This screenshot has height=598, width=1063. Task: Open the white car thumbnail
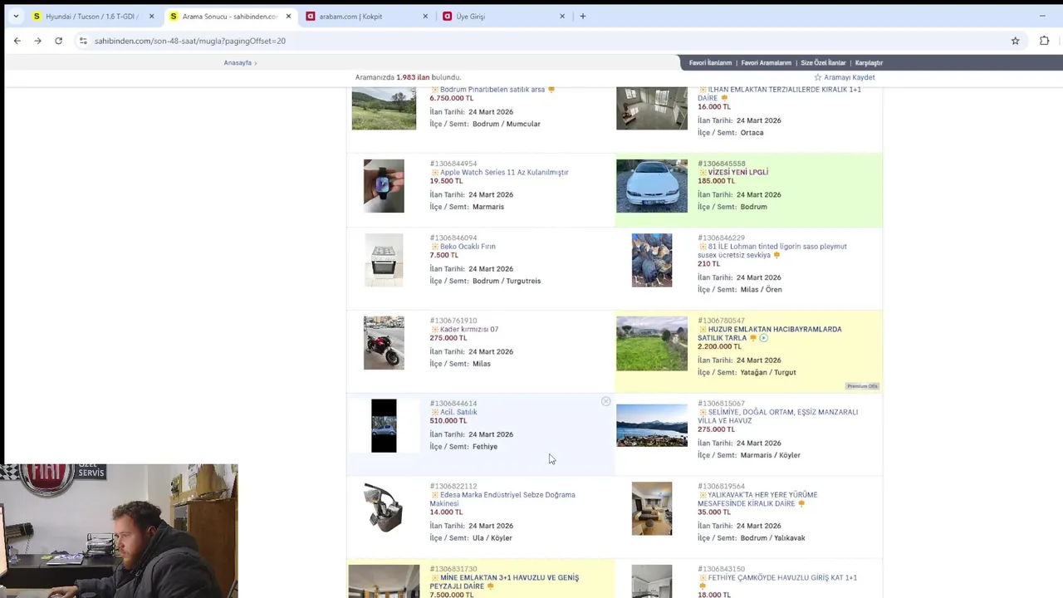point(652,186)
